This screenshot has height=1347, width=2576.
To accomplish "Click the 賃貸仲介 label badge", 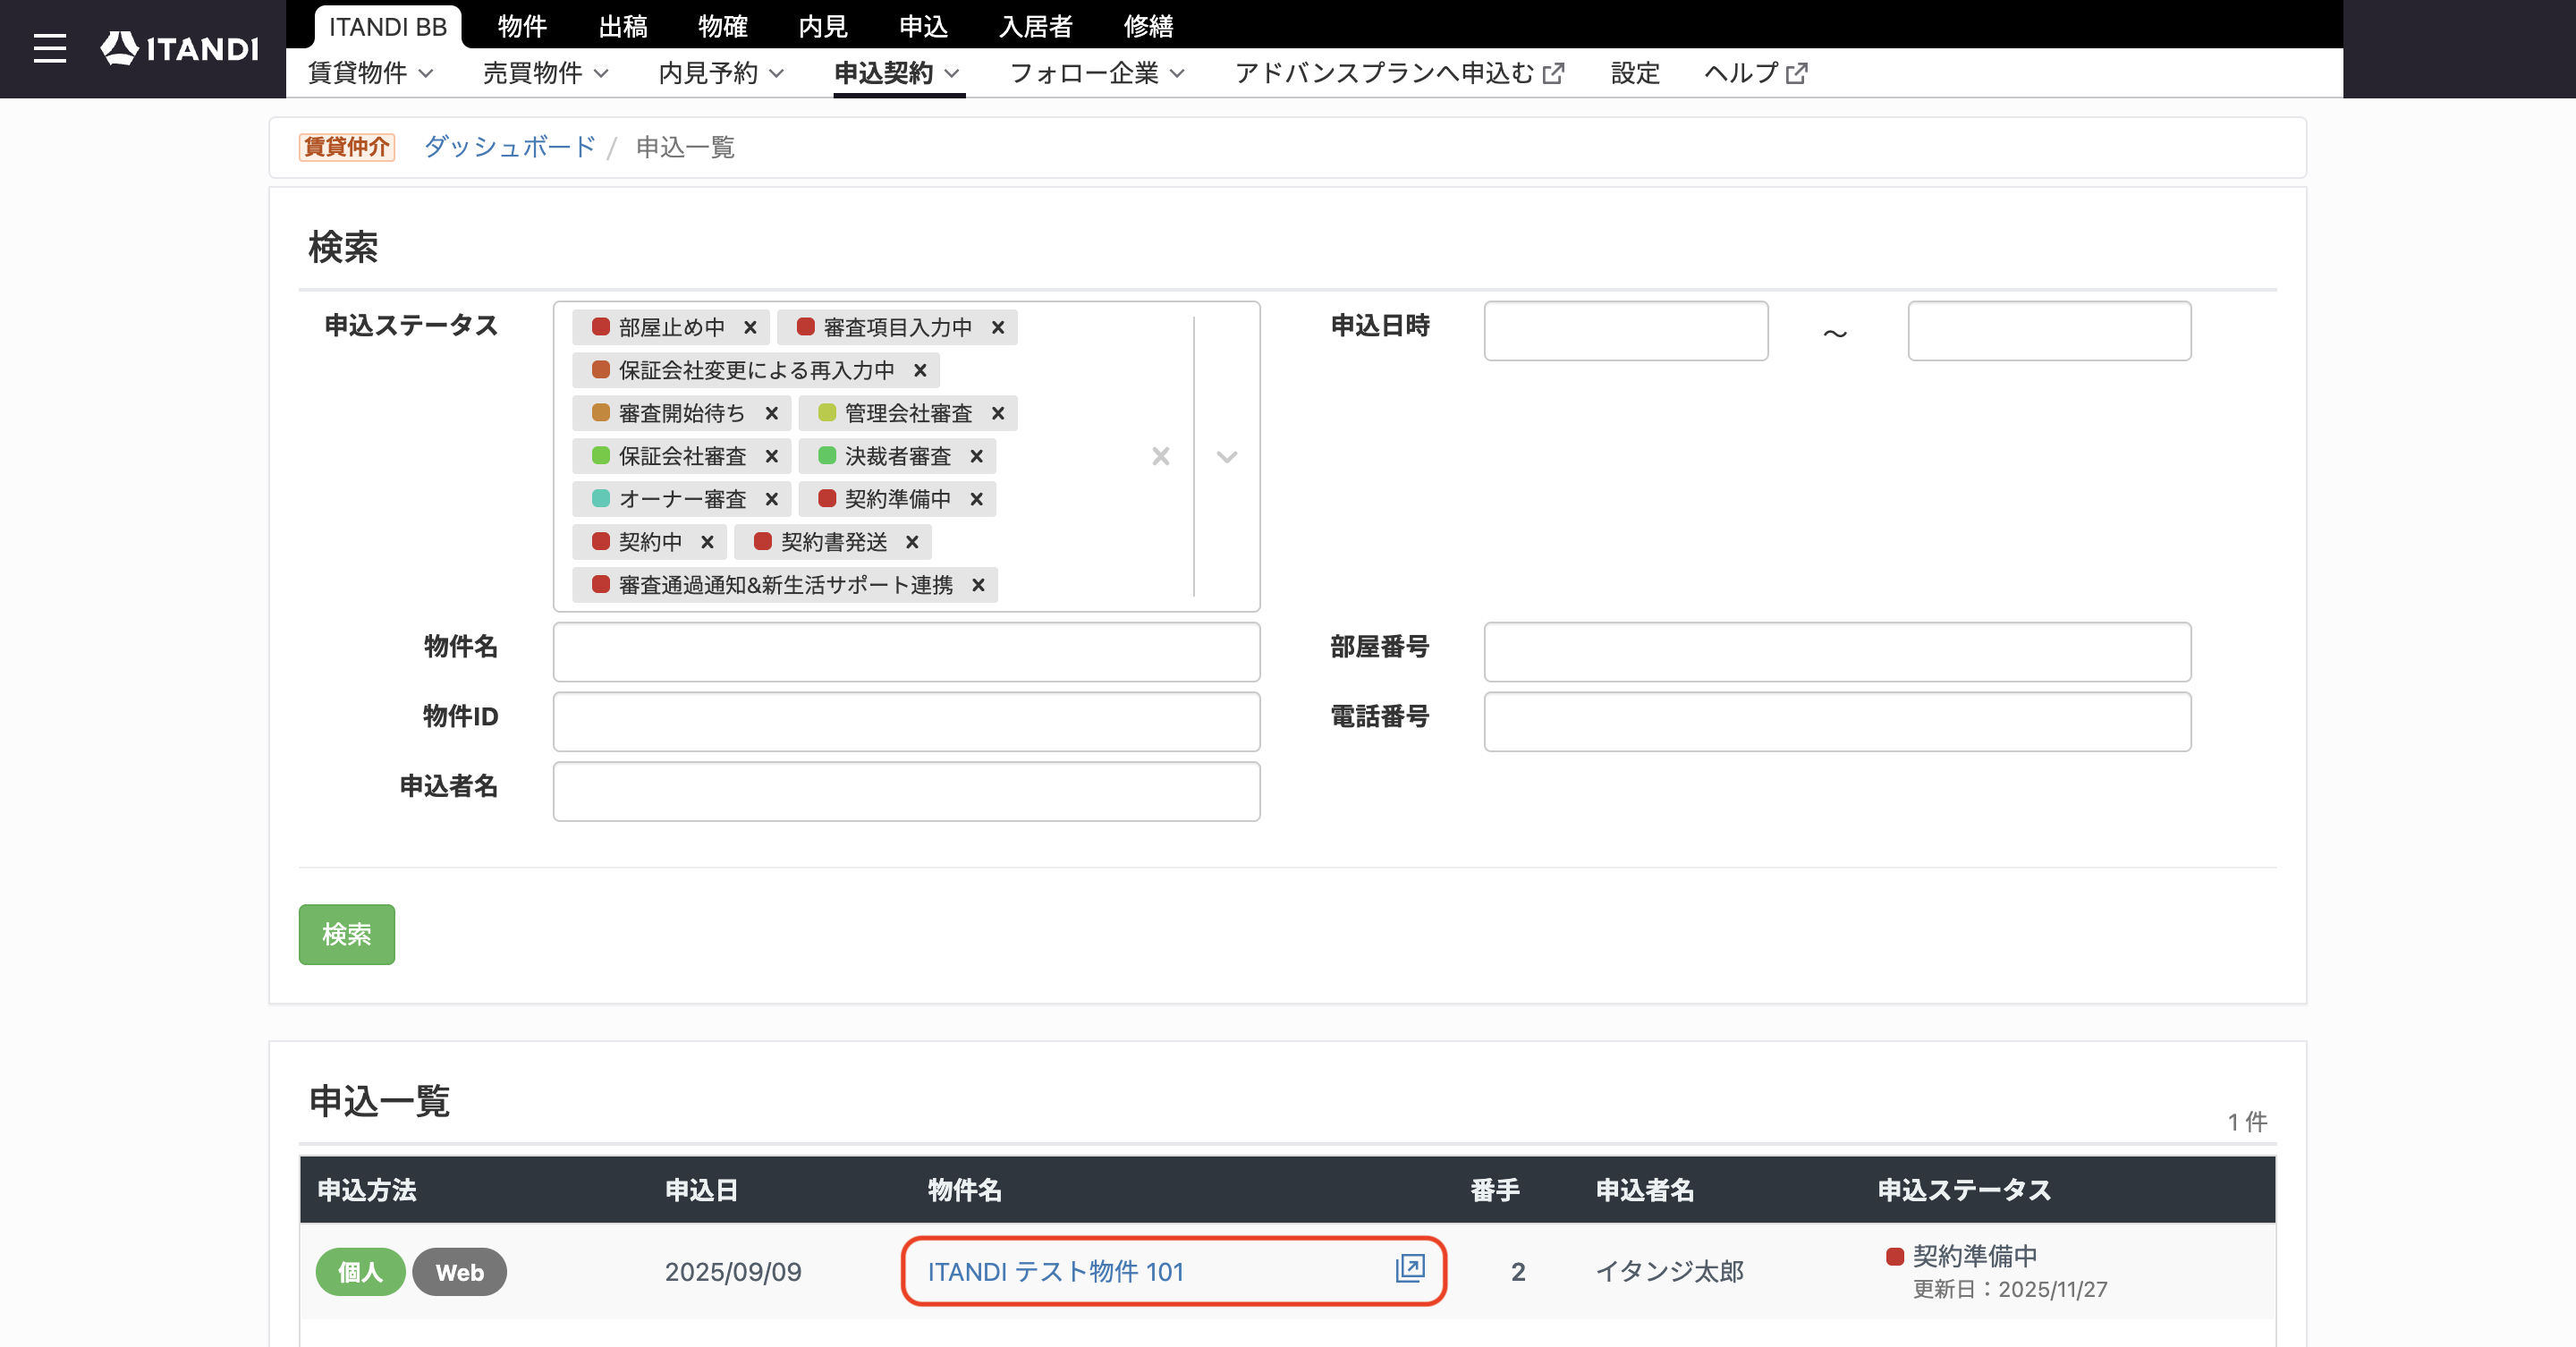I will (x=346, y=147).
